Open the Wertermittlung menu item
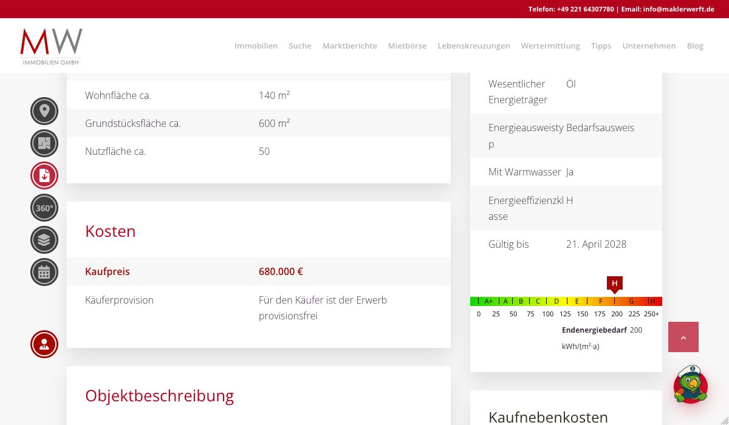This screenshot has width=729, height=425. tap(550, 46)
